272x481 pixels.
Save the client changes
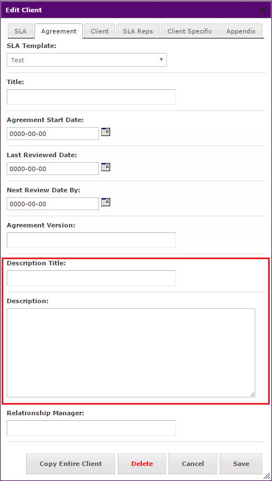[241, 464]
